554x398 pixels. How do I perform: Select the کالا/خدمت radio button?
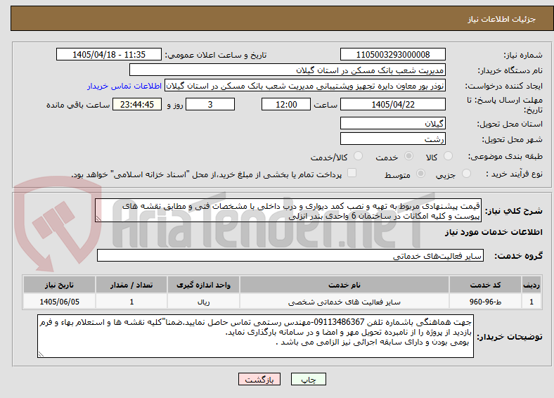(x=359, y=156)
